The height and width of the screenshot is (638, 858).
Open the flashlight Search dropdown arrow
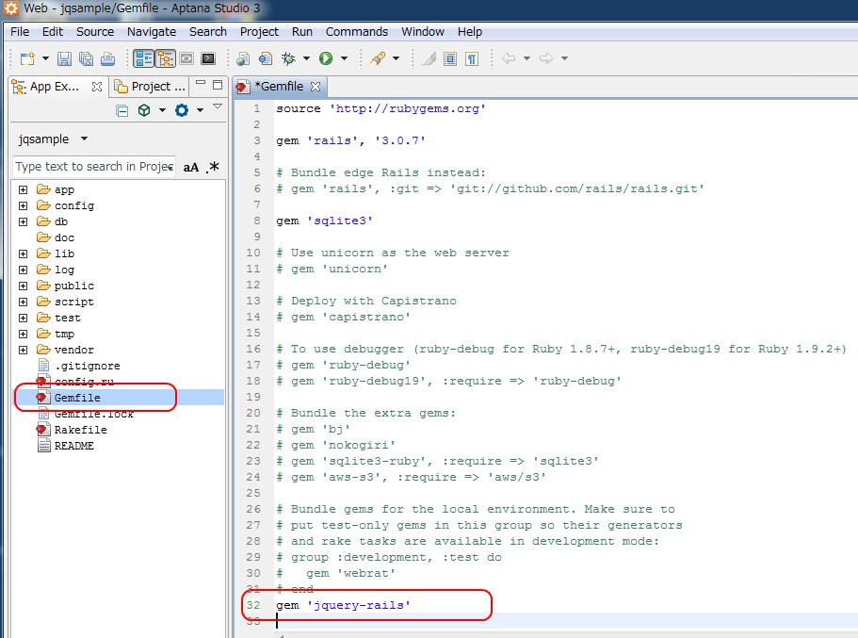tap(397, 58)
